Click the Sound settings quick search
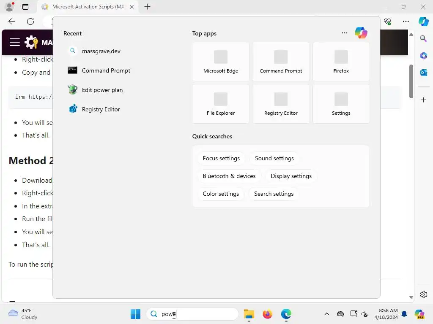The height and width of the screenshot is (324, 433). [274, 159]
